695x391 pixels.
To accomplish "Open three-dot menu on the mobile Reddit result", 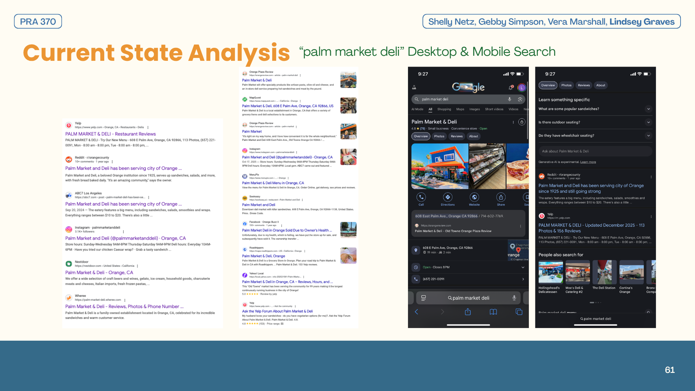I will pyautogui.click(x=651, y=177).
